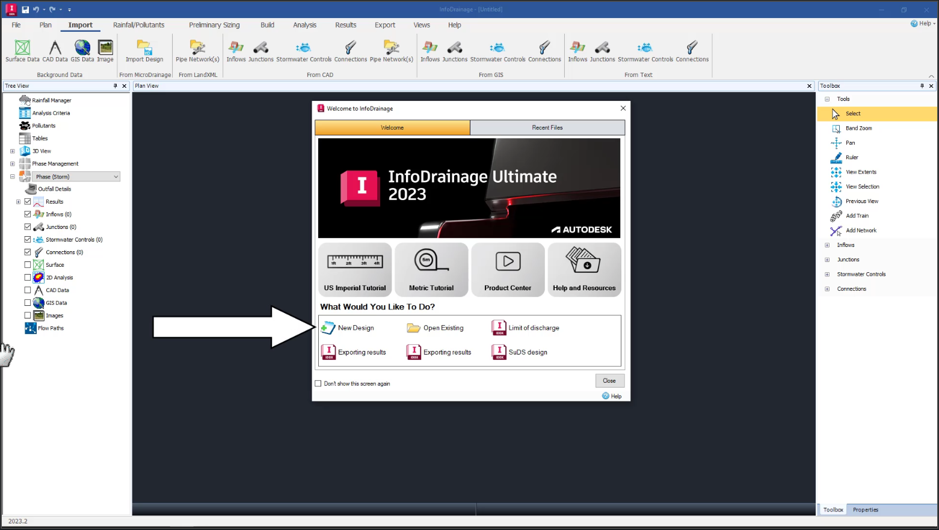Open the Help link in Welcome dialog
Screen dimensions: 939x530
click(x=612, y=396)
